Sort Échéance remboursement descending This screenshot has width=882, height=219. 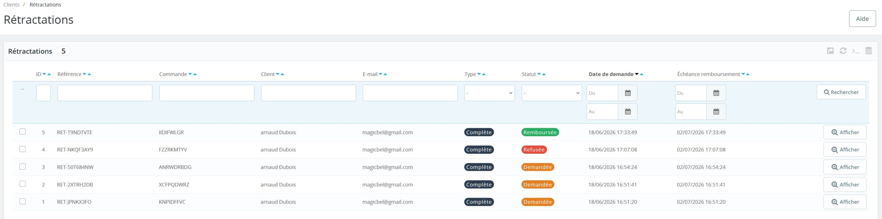tap(743, 74)
